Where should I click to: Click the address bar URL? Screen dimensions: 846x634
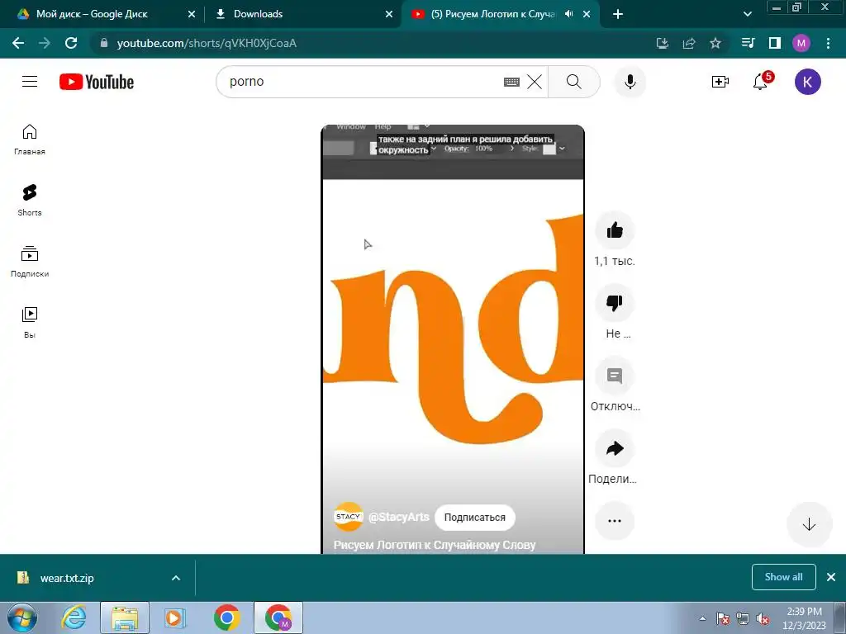(207, 43)
